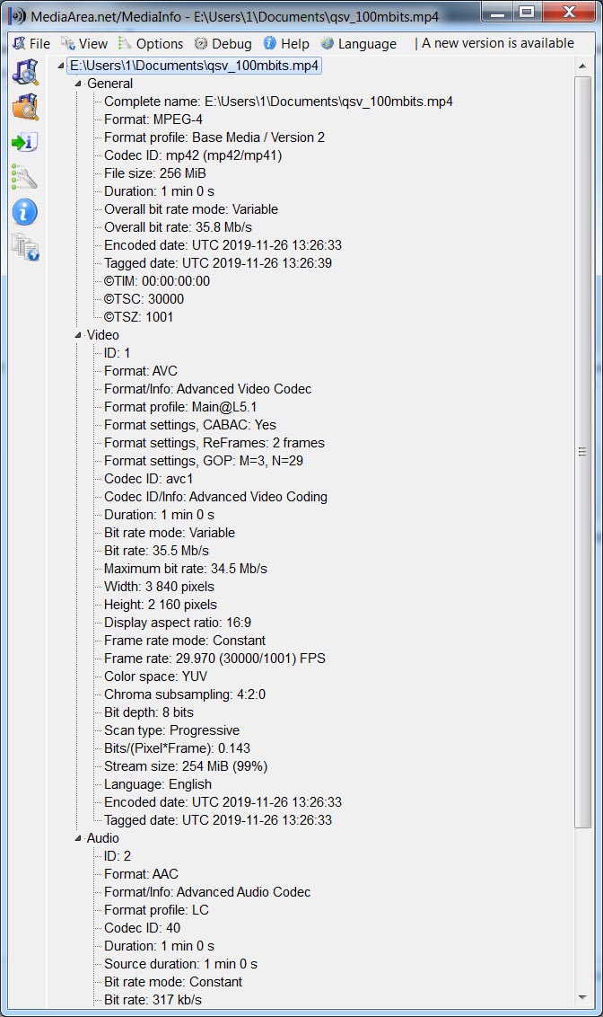Image resolution: width=603 pixels, height=1017 pixels.
Task: Select 'Format: MPEG-4' row
Action: click(x=153, y=119)
